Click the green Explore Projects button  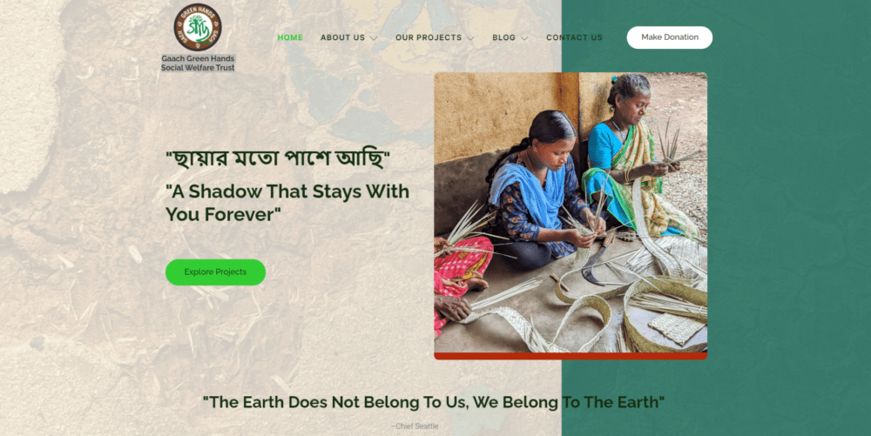tap(215, 272)
